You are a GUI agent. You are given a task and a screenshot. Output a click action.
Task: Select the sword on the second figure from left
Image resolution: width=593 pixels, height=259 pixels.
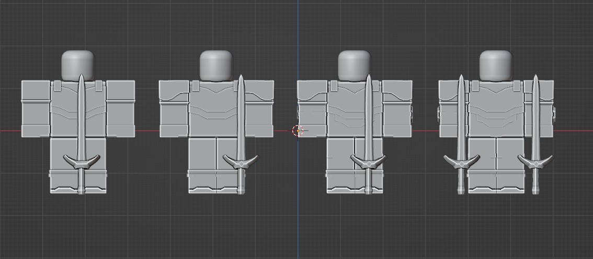pyautogui.click(x=241, y=134)
